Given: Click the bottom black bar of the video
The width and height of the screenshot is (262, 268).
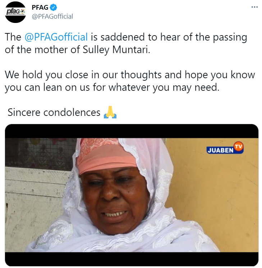Looking at the screenshot, I should coord(132,259).
